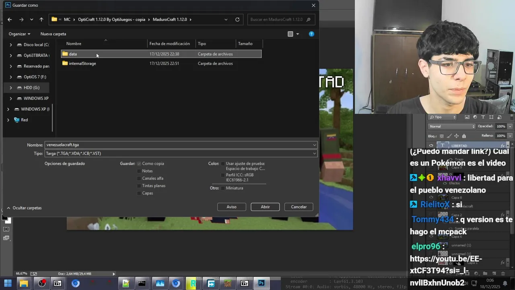Toggle the Capas checkbox

coord(139,193)
